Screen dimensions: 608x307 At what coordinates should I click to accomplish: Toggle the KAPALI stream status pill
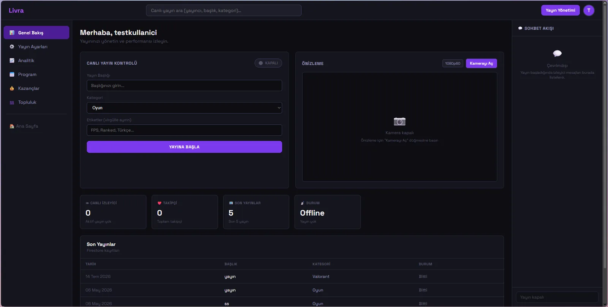pyautogui.click(x=268, y=63)
